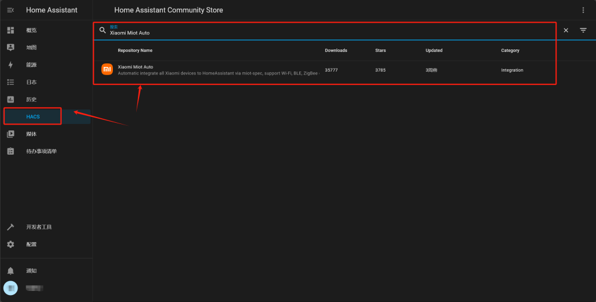Open the 能源 sidebar label

click(31, 65)
